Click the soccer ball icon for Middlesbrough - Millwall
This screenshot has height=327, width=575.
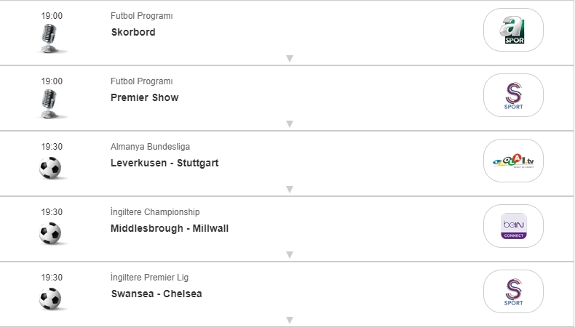click(50, 234)
